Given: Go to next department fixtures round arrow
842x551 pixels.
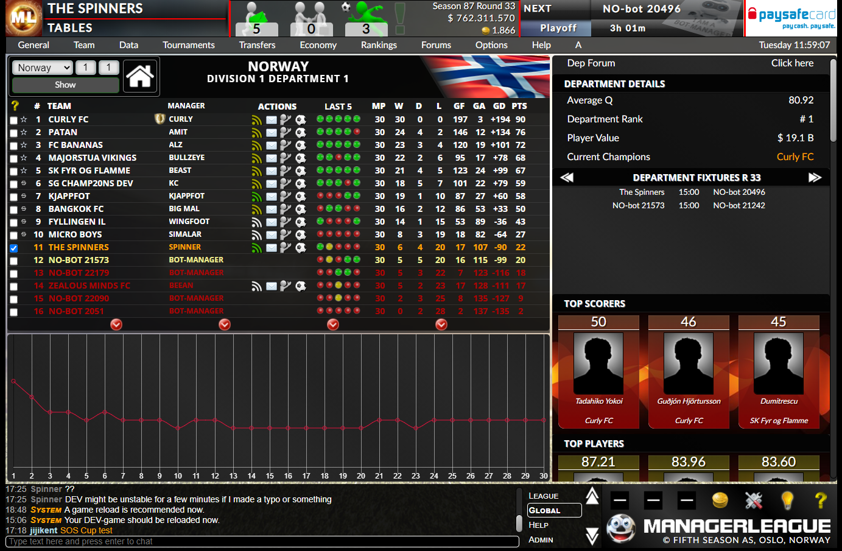Looking at the screenshot, I should (815, 177).
